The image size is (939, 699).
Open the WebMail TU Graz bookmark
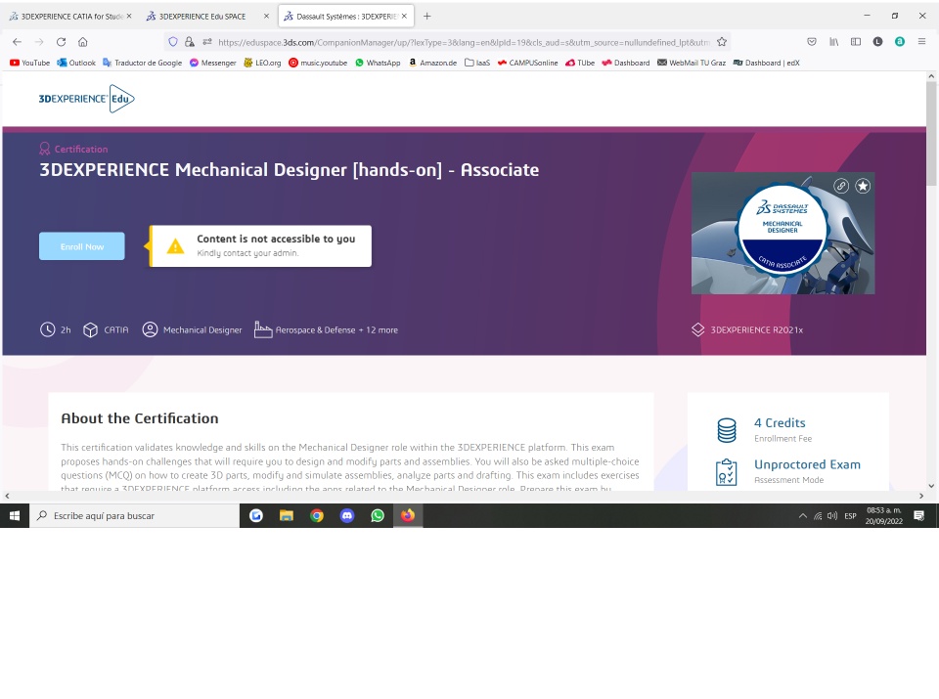(x=692, y=63)
